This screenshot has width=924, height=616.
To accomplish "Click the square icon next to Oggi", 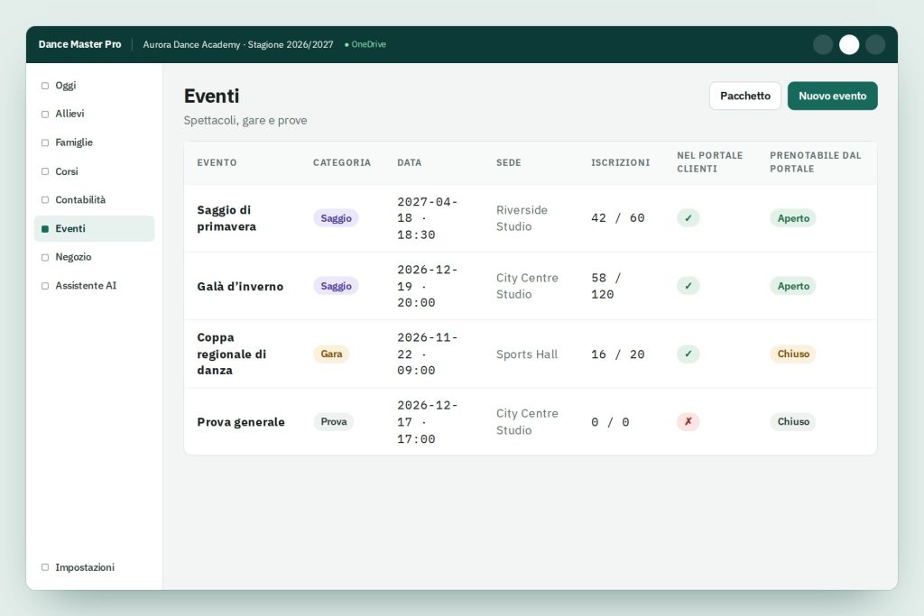I will (x=45, y=86).
